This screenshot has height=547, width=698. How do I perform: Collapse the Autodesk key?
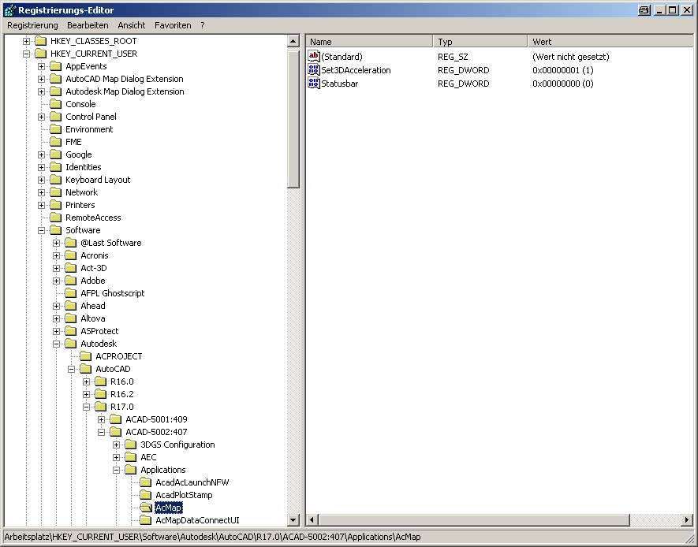click(57, 344)
